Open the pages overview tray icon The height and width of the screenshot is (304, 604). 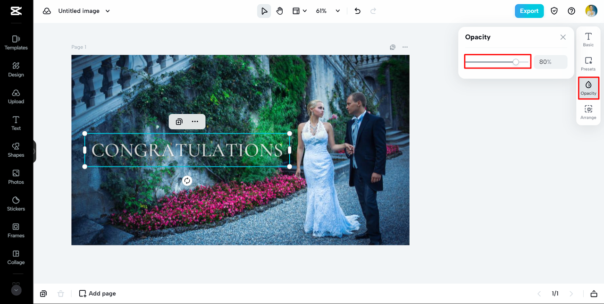click(594, 294)
